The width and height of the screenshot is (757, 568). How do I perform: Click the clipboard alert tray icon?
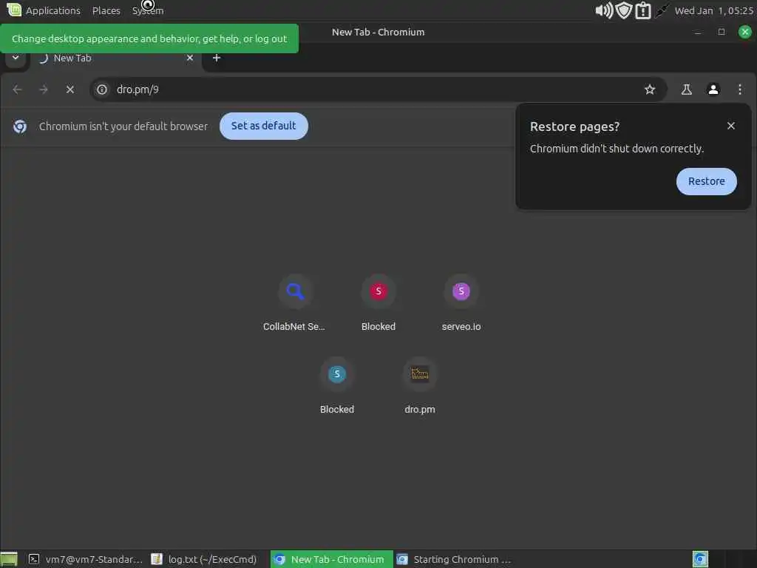(x=643, y=10)
